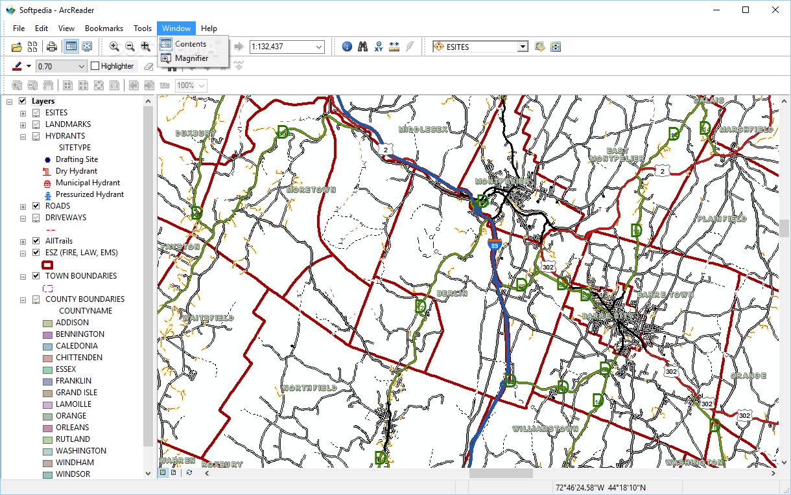This screenshot has width=791, height=495.
Task: Select the WASHINGTON county legend entry
Action: tap(80, 451)
